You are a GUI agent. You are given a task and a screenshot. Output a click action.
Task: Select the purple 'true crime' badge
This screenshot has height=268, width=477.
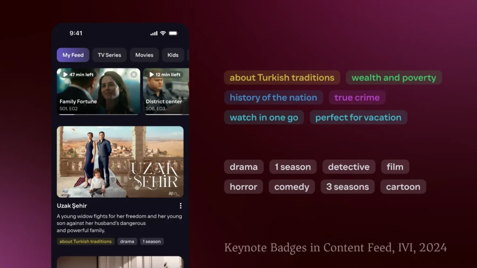[x=357, y=98]
